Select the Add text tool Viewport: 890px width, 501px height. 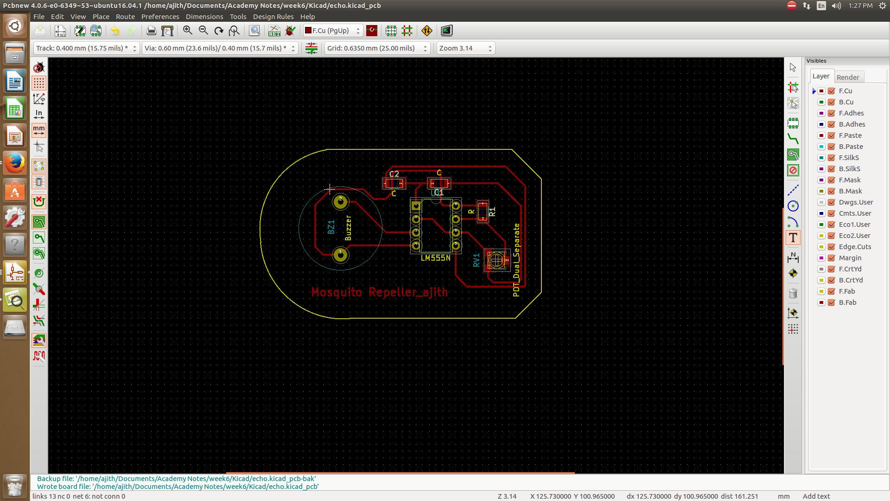[x=793, y=238]
